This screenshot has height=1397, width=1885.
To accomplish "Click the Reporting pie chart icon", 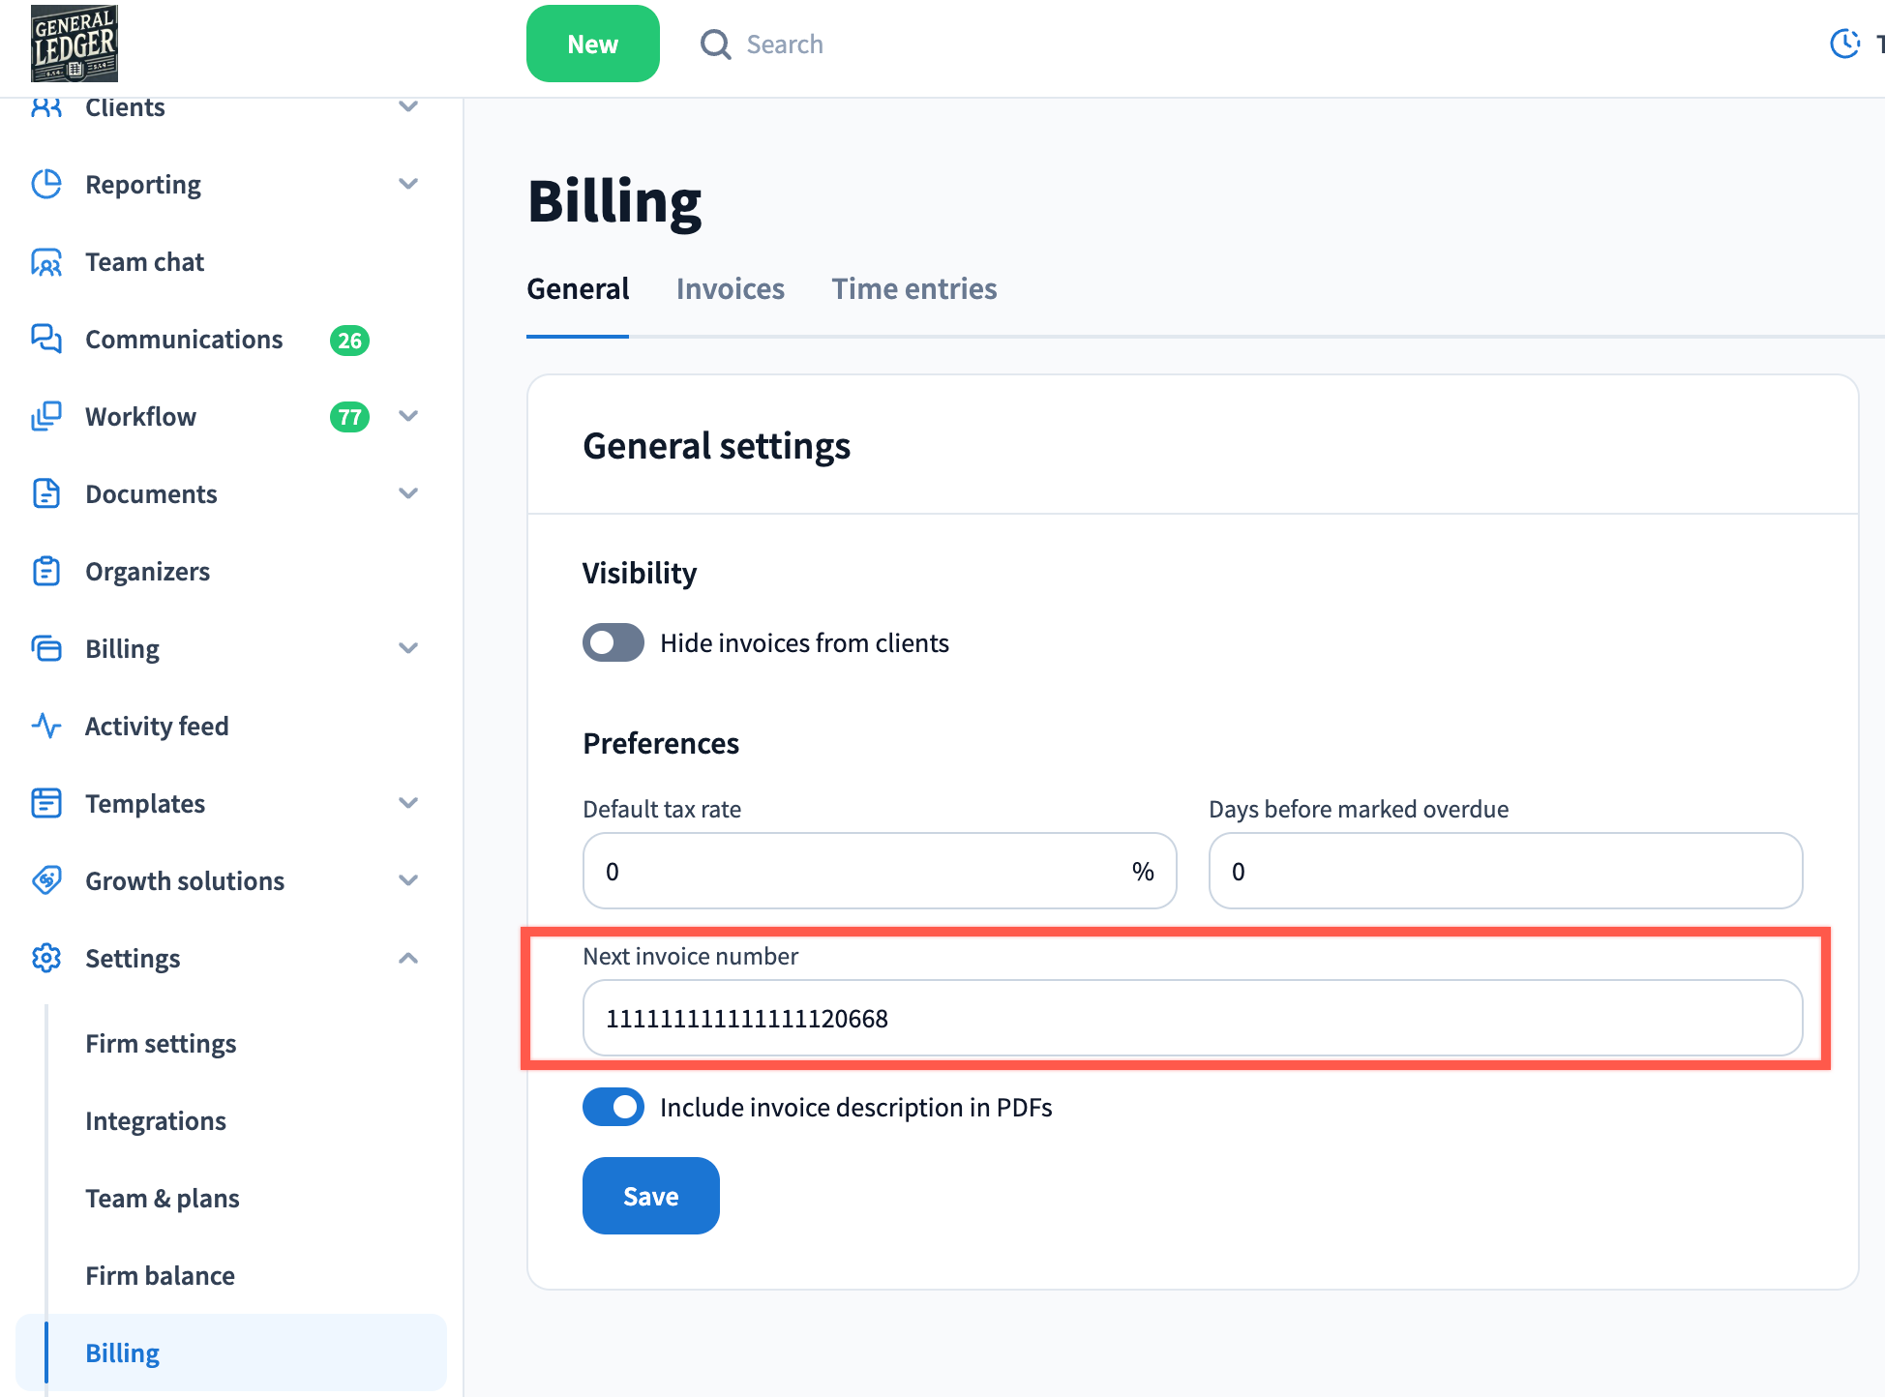I will click(x=46, y=184).
